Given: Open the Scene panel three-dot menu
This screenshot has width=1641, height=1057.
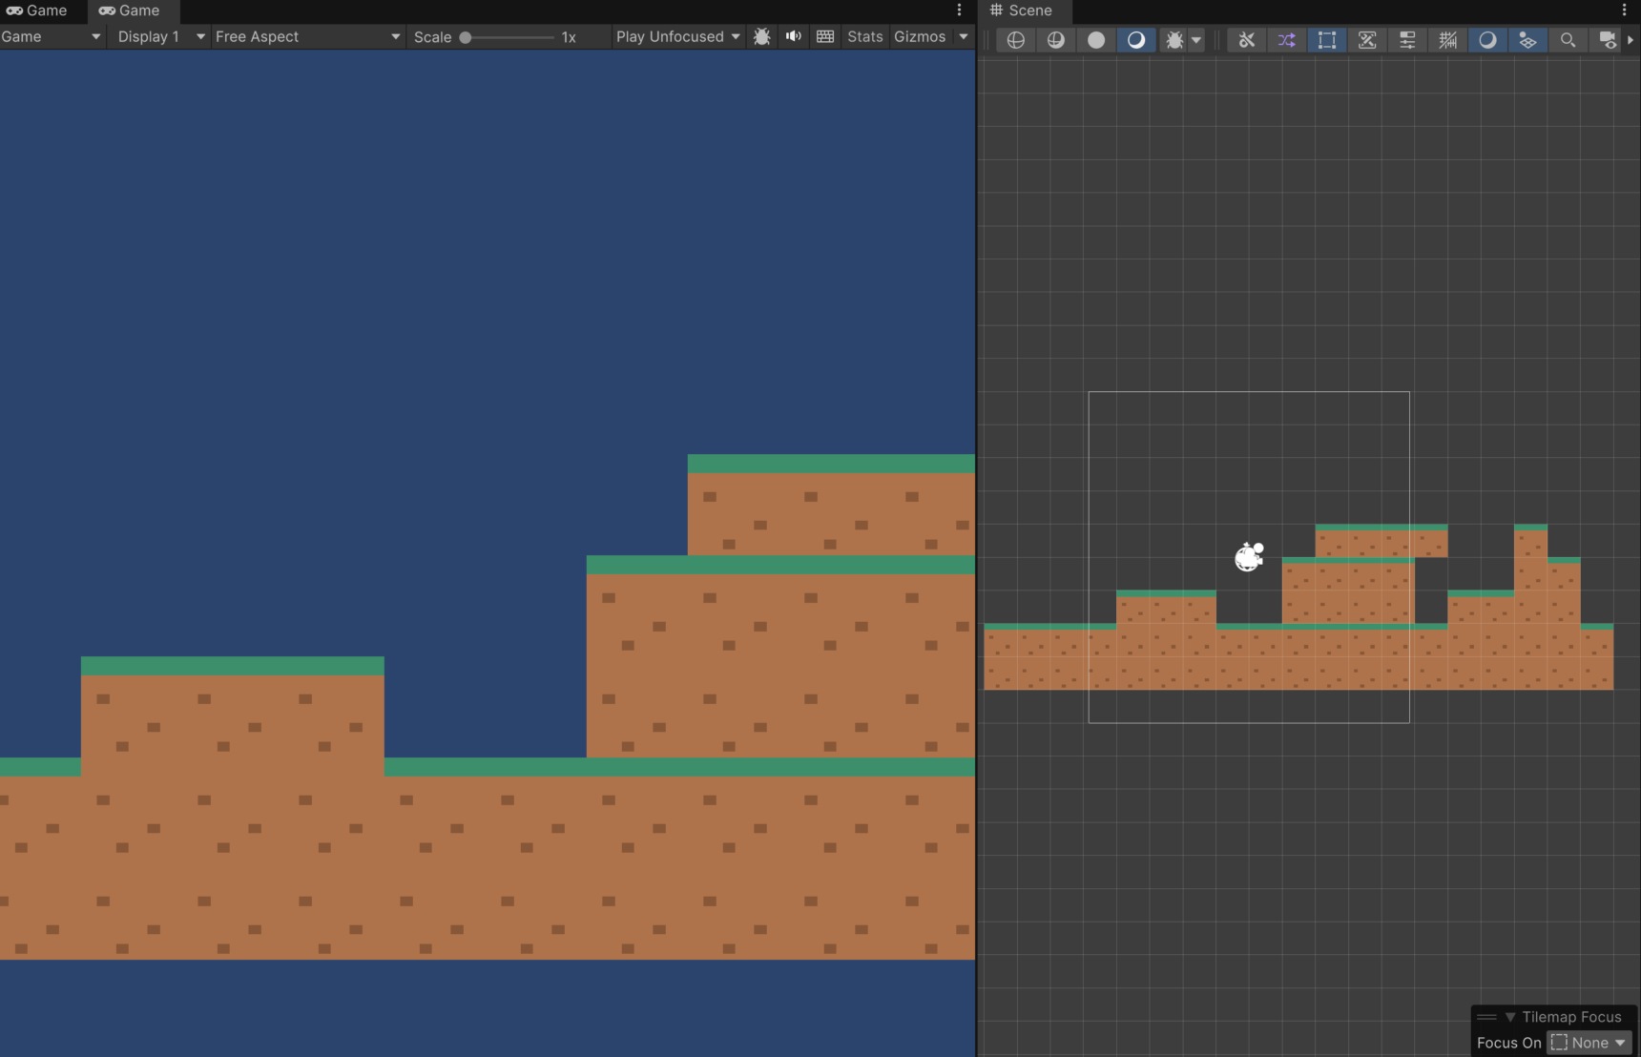Looking at the screenshot, I should tap(1624, 10).
